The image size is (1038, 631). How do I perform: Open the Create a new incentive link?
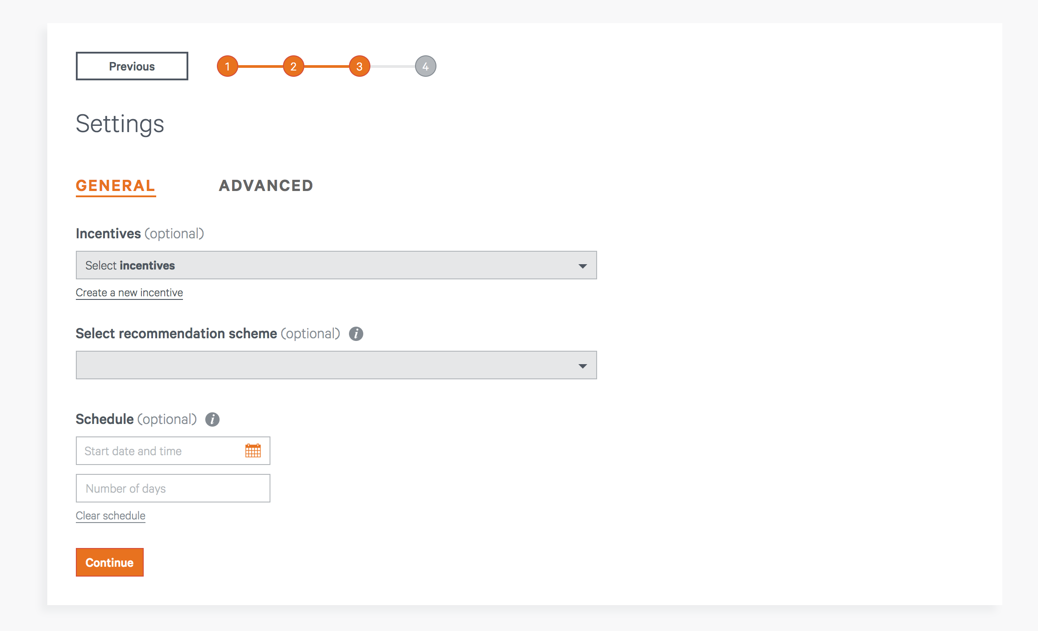(129, 293)
